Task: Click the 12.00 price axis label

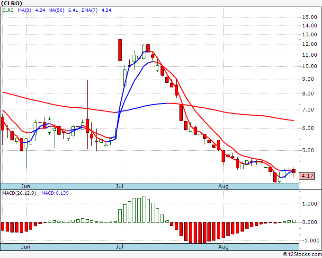Action: pos(310,44)
